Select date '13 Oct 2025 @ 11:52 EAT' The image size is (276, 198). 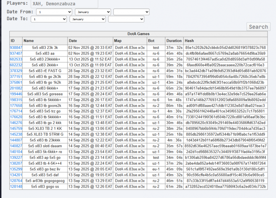(90, 59)
